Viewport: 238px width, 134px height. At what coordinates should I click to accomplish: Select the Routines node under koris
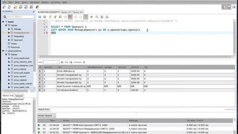[15, 47]
